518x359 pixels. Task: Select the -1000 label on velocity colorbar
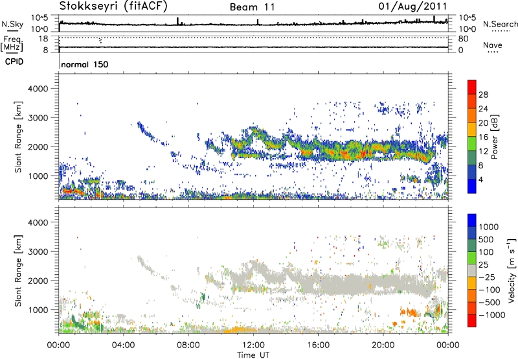492,315
